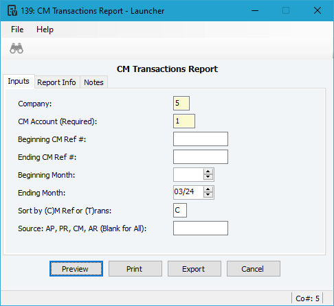This screenshot has width=334, height=306.
Task: Click the binoculars search icon
Action: (16, 48)
